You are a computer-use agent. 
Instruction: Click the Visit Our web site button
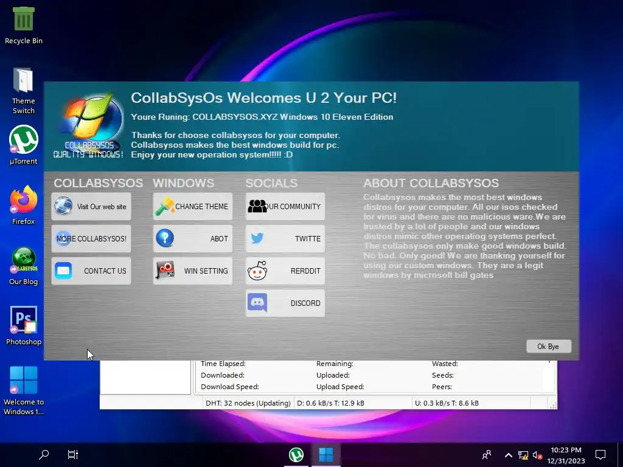coord(91,207)
